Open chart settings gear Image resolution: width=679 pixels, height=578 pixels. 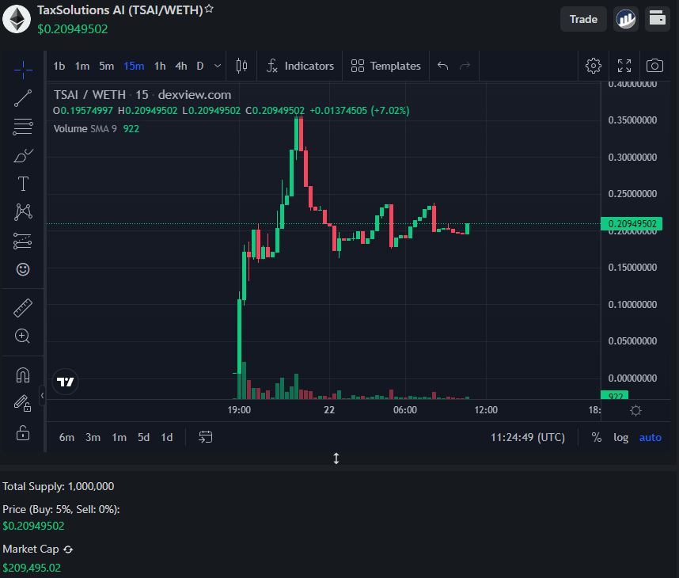click(x=594, y=66)
